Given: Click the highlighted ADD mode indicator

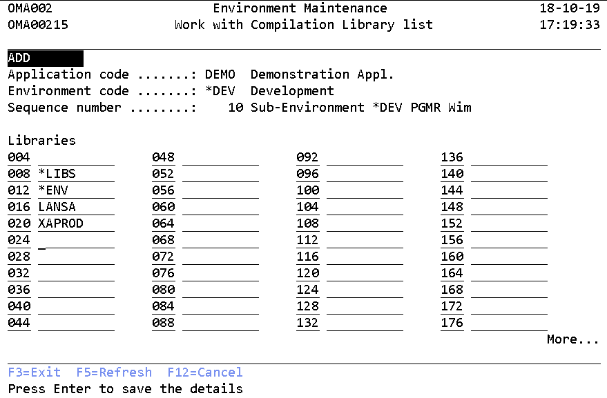Looking at the screenshot, I should (x=46, y=59).
